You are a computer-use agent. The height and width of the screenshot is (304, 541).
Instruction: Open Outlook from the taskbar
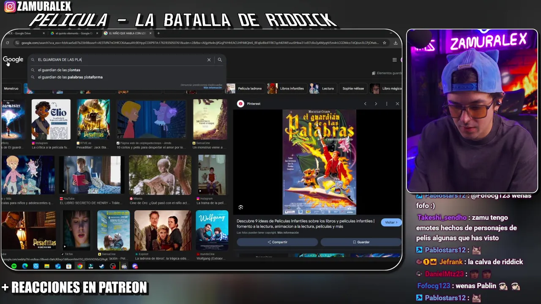click(58, 266)
